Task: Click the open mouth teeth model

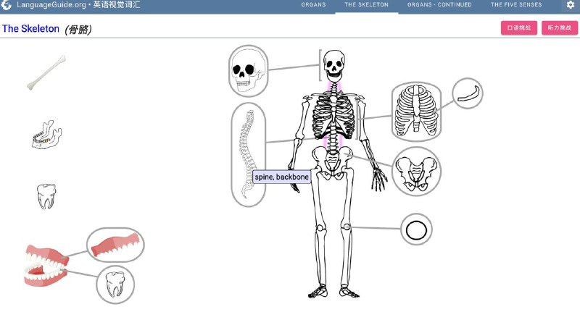Action: [x=43, y=264]
